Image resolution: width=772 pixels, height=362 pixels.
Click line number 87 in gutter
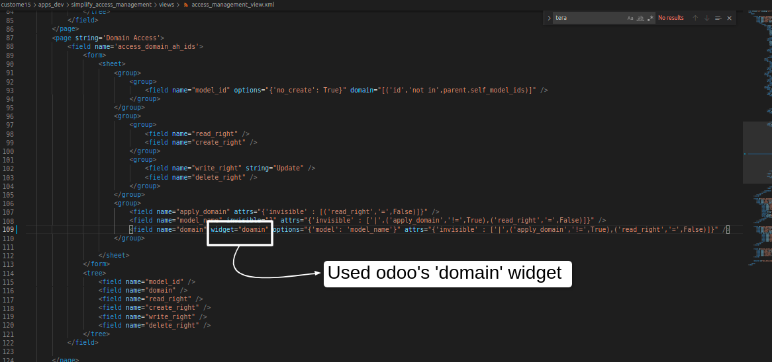point(9,38)
